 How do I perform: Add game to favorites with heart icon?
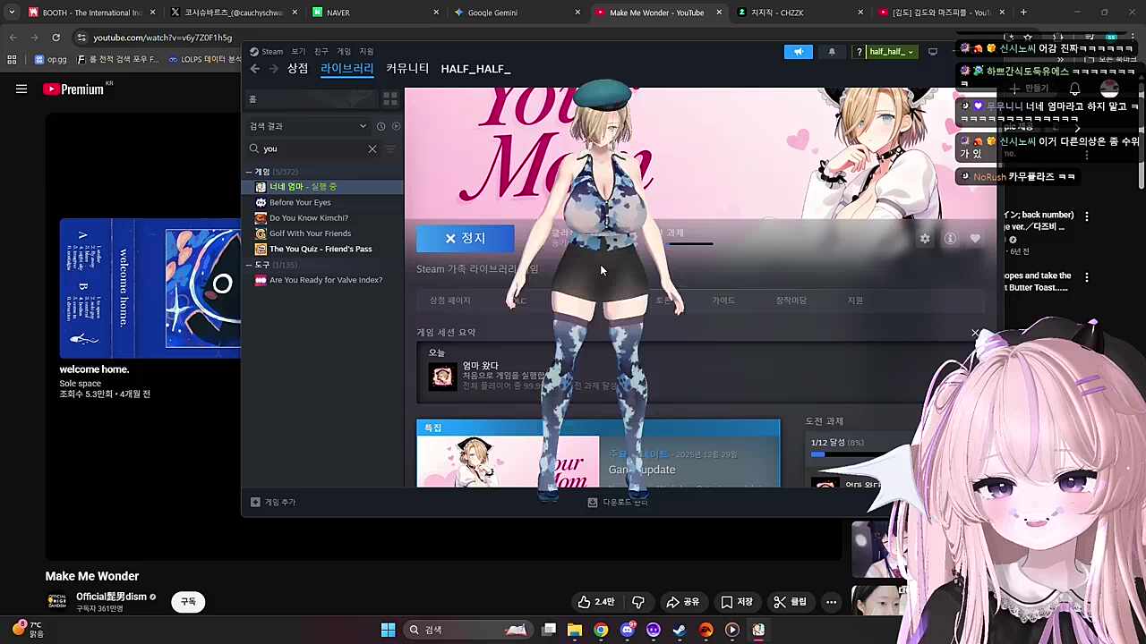pos(975,239)
